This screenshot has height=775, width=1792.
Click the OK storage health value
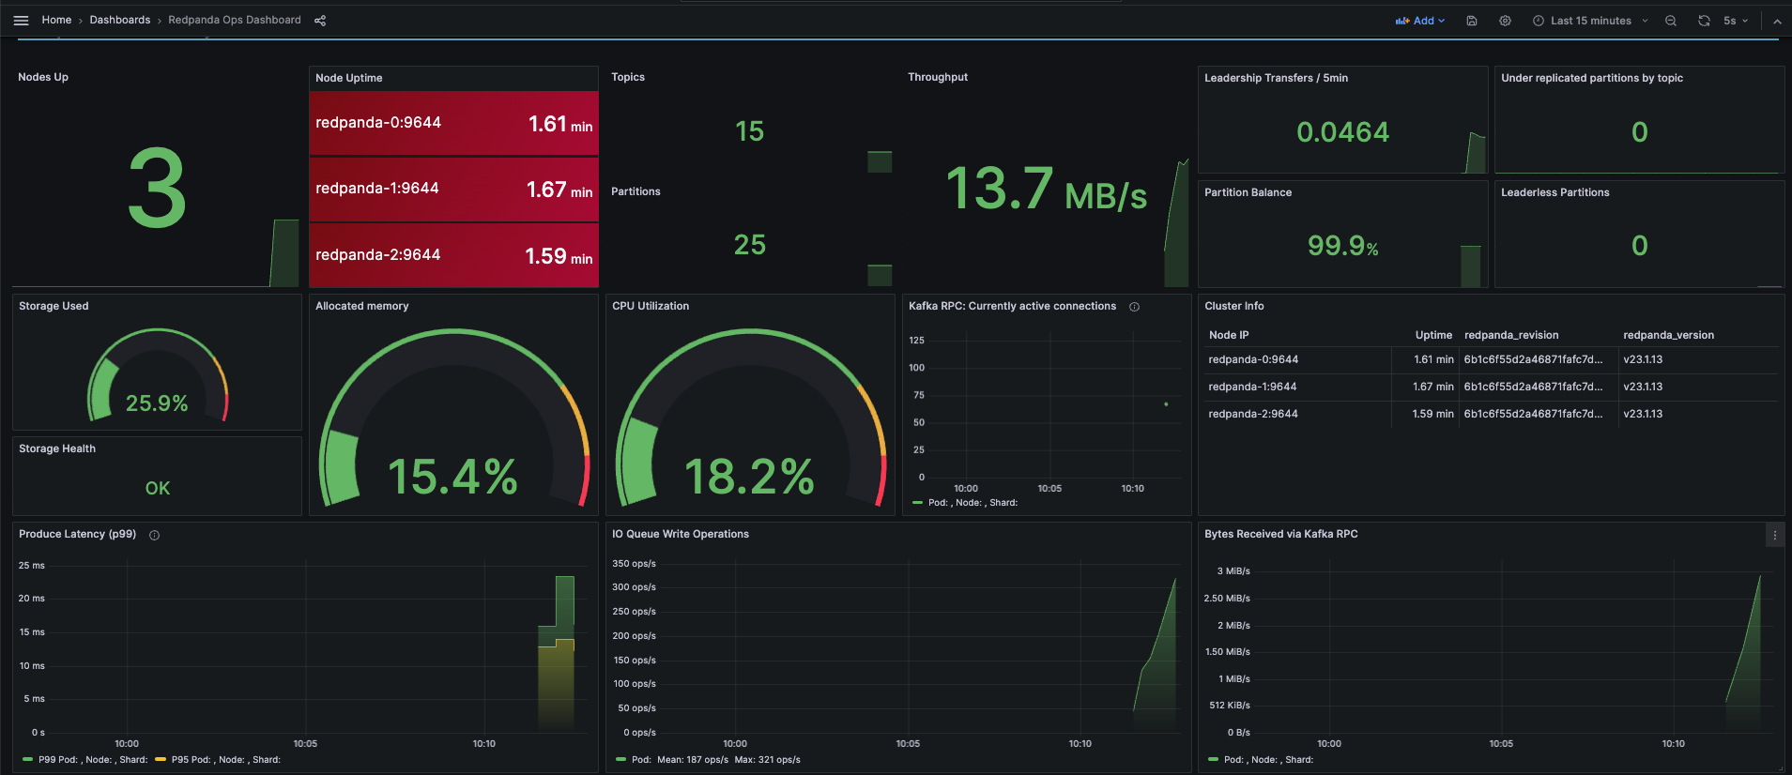[158, 488]
